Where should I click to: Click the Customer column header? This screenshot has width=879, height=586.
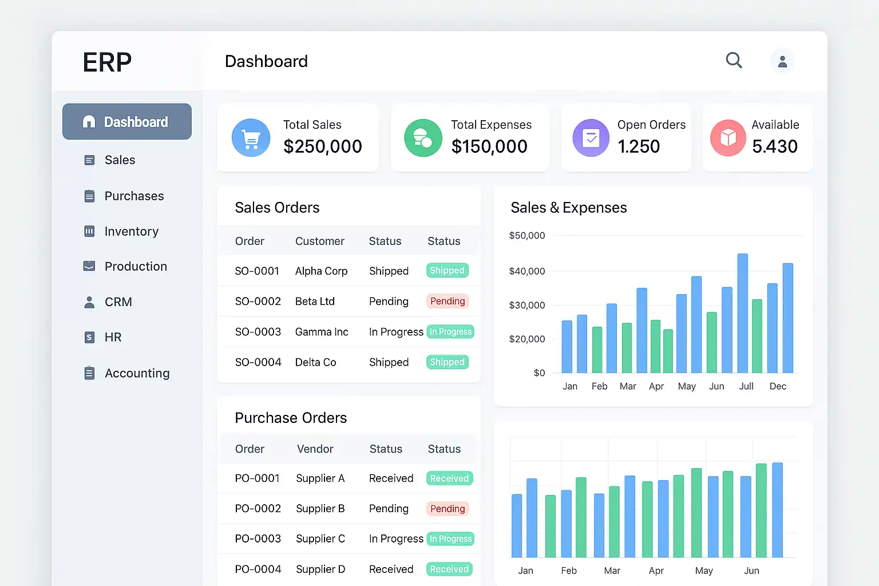(319, 241)
